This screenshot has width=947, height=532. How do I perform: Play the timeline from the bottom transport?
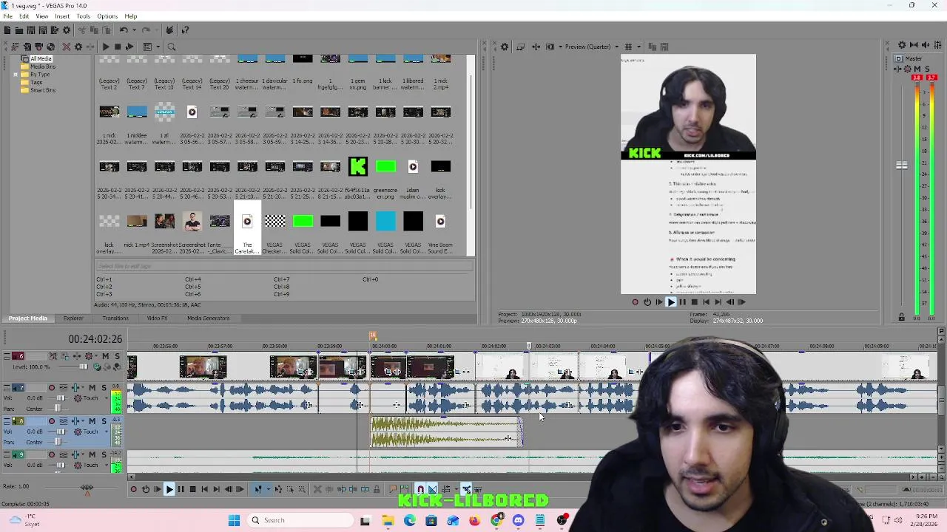click(169, 488)
